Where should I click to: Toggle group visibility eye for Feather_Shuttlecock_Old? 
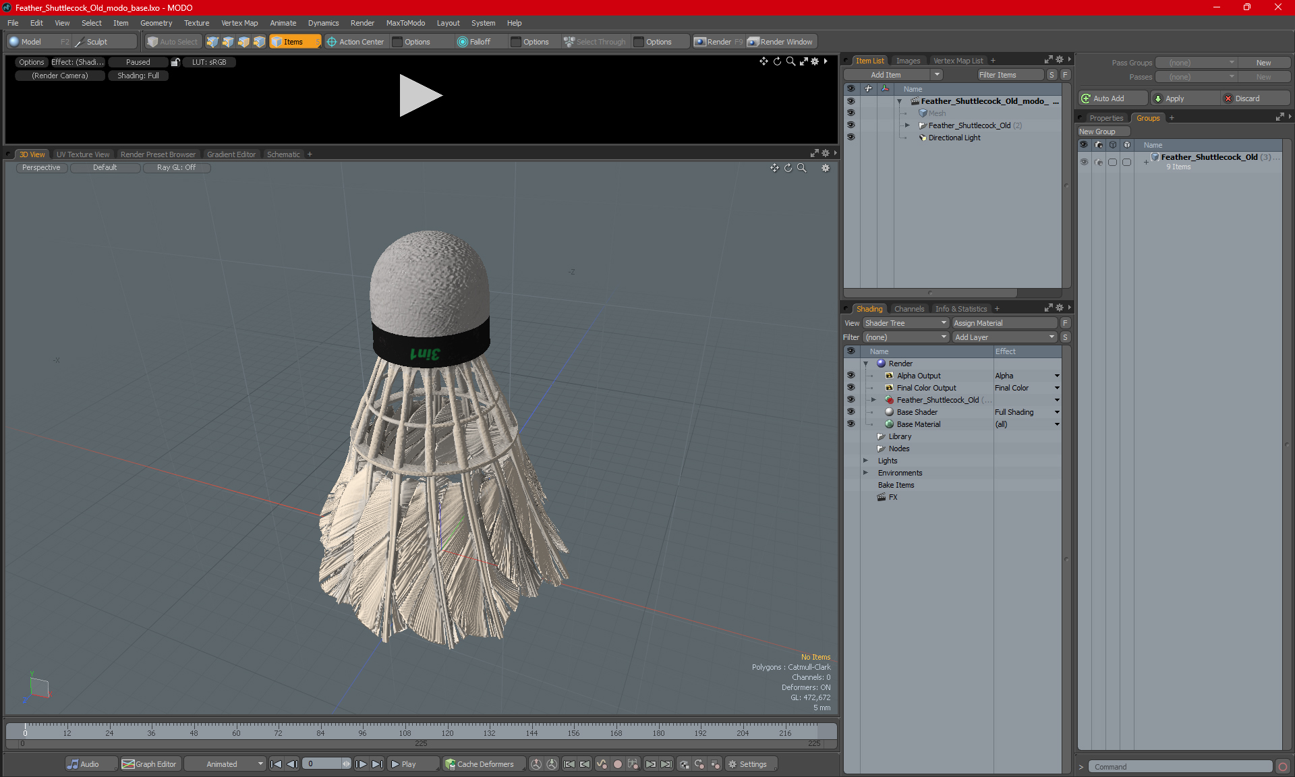pyautogui.click(x=1084, y=162)
